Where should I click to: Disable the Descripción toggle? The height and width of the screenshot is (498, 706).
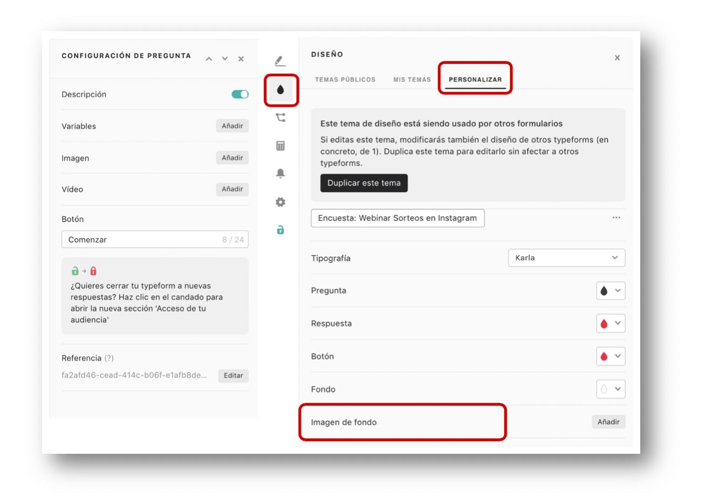239,94
